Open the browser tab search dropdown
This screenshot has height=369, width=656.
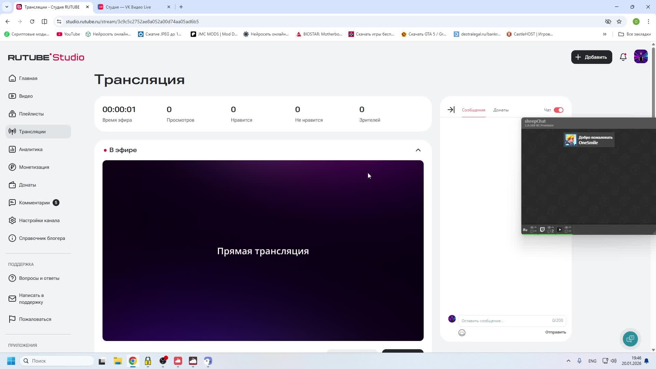(x=6, y=7)
